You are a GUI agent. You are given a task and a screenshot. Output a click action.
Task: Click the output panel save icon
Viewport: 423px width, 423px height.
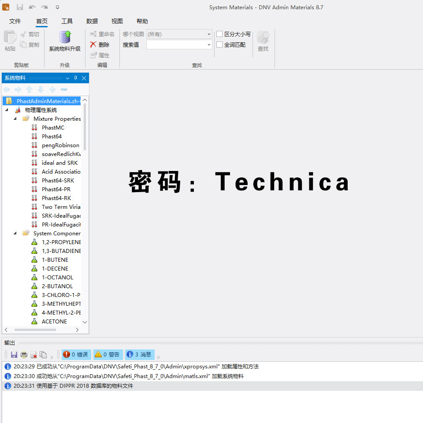[14, 354]
